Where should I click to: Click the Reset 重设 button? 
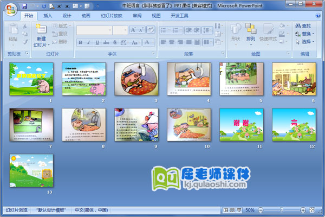60,34
